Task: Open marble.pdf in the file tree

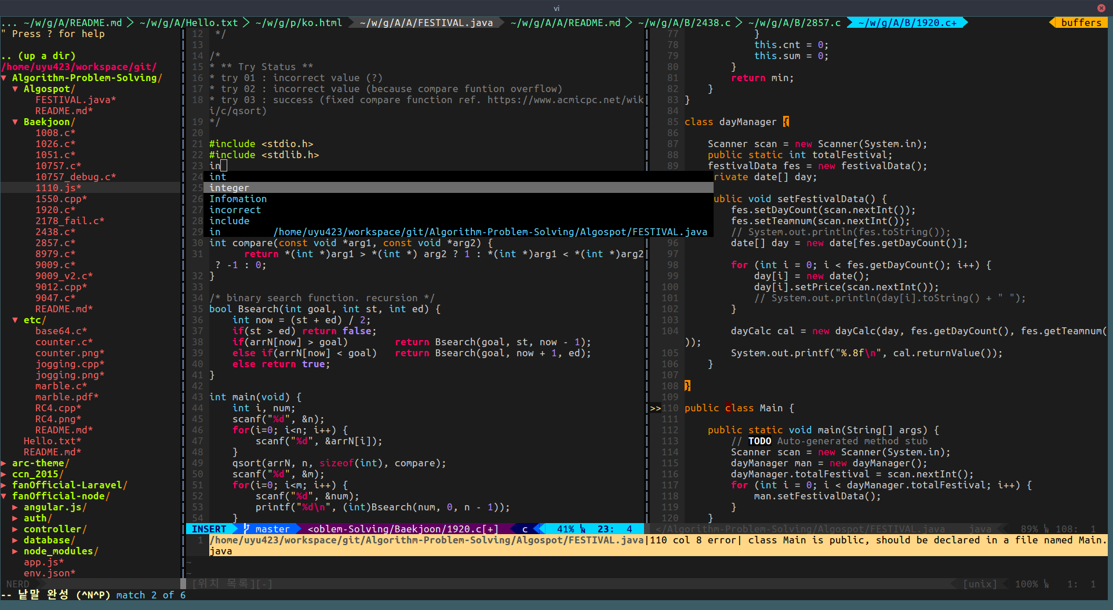Action: [67, 397]
